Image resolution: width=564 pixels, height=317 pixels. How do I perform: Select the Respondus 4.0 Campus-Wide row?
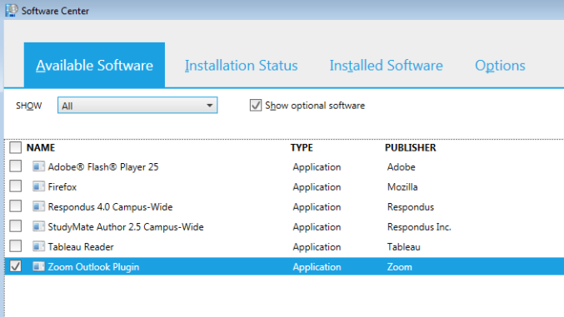(x=284, y=206)
